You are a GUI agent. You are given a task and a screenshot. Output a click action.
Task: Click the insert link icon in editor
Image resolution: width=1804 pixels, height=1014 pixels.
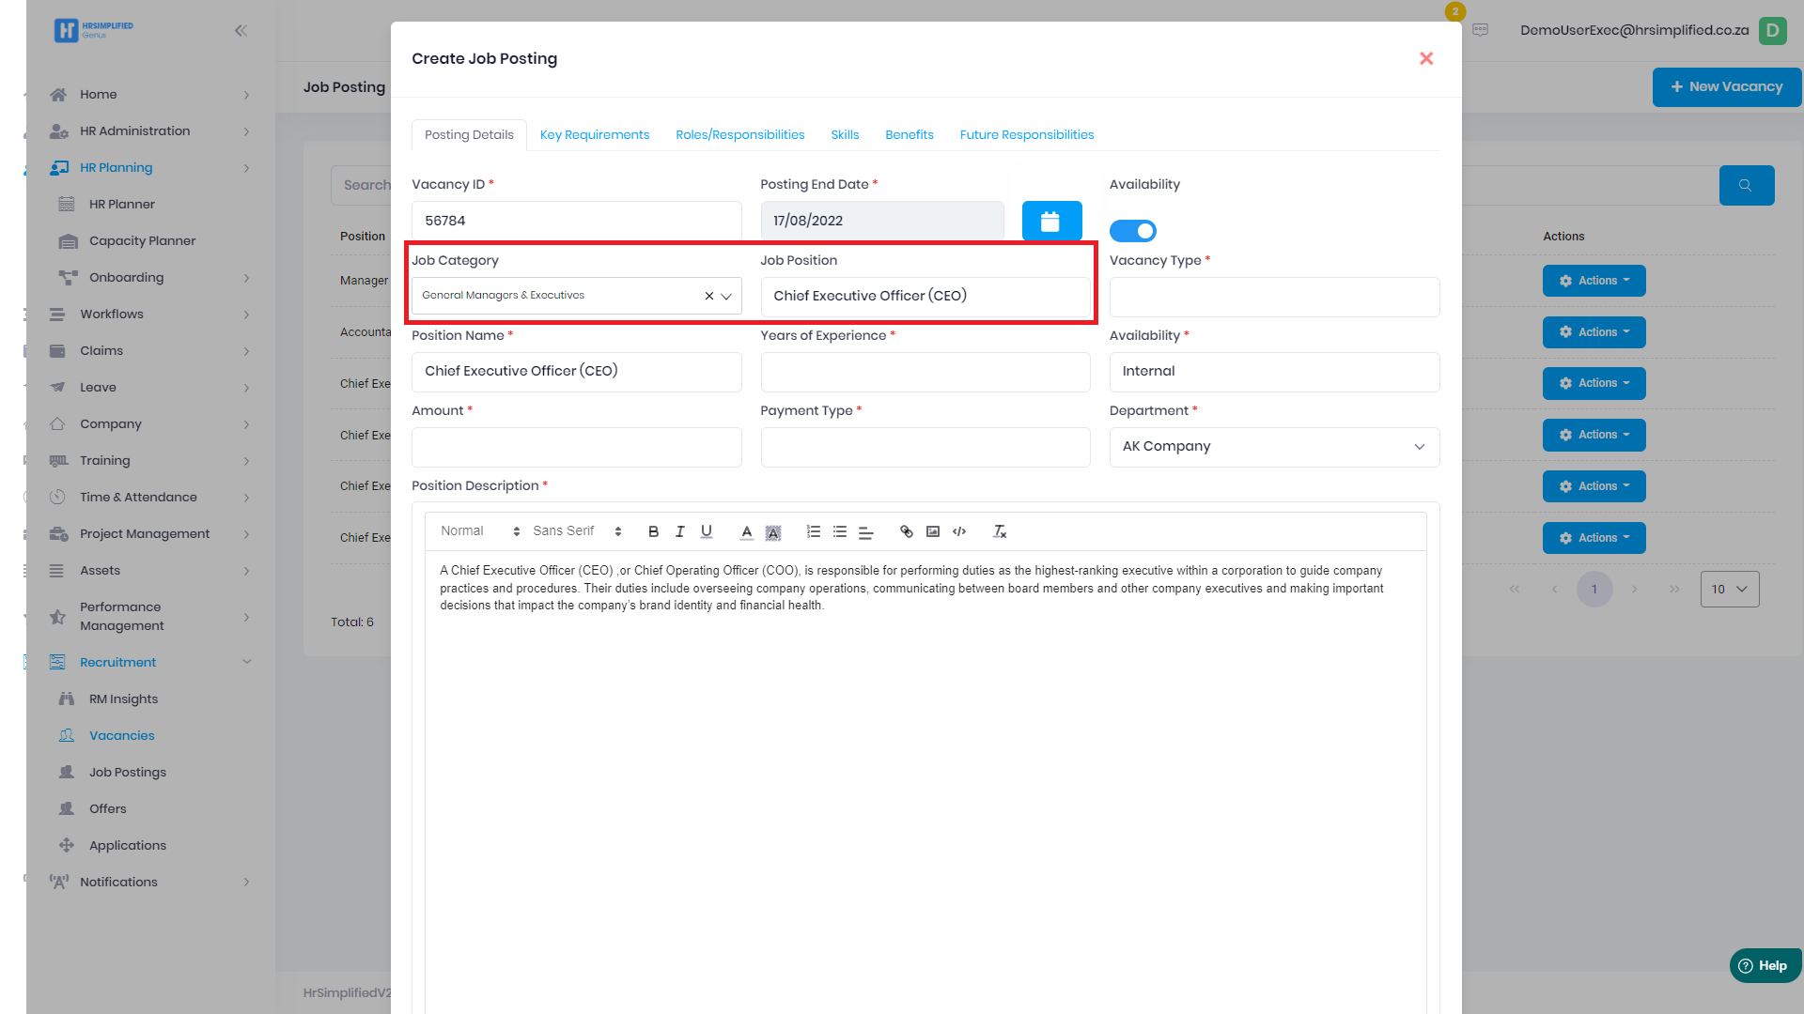[906, 531]
